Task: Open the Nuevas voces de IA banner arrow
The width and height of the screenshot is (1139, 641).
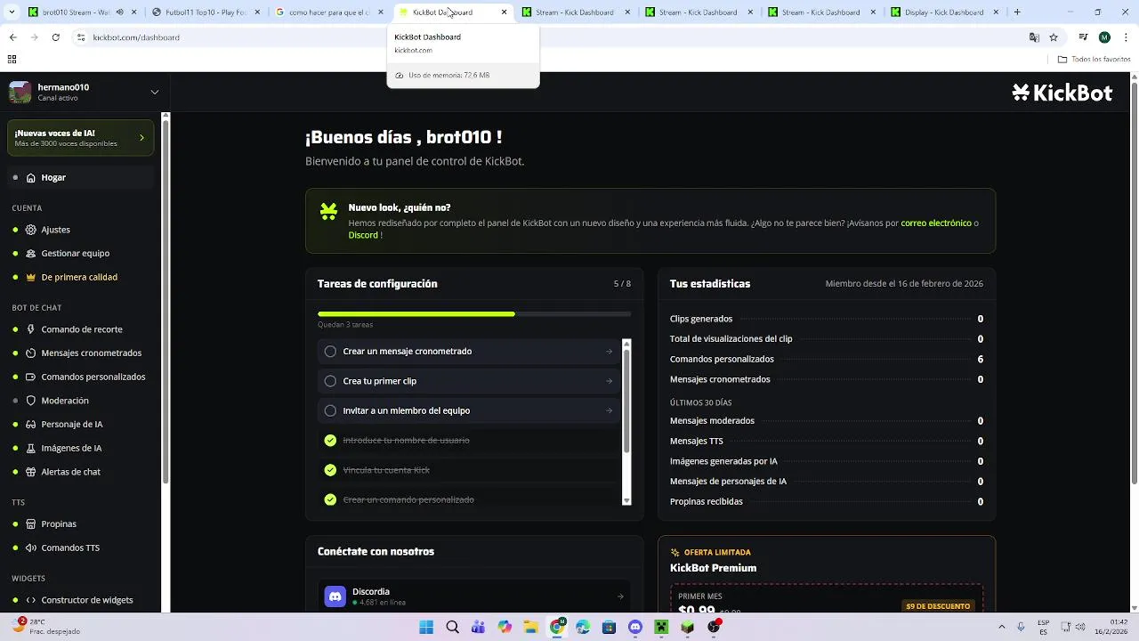Action: [141, 138]
